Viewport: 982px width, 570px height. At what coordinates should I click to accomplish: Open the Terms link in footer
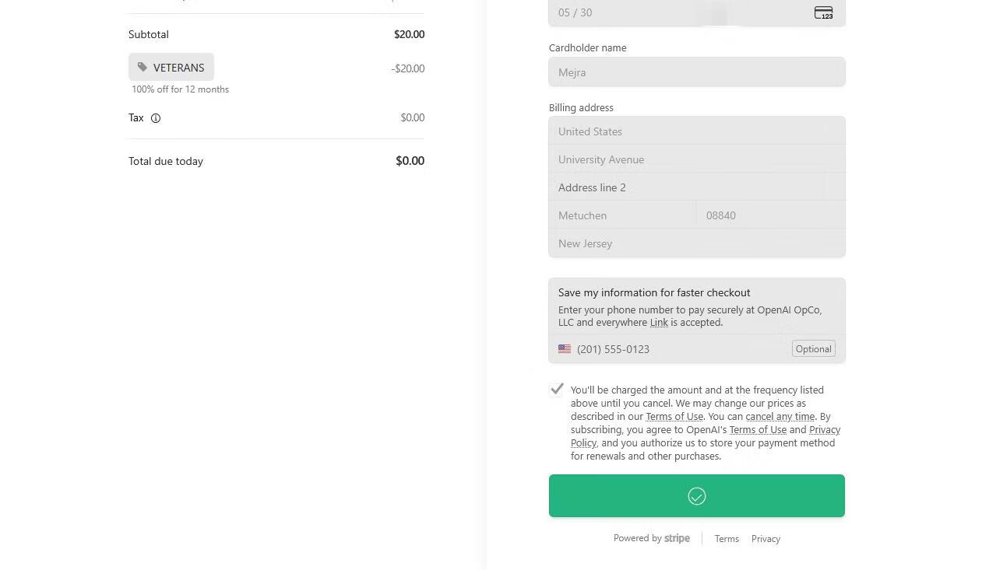[727, 539]
